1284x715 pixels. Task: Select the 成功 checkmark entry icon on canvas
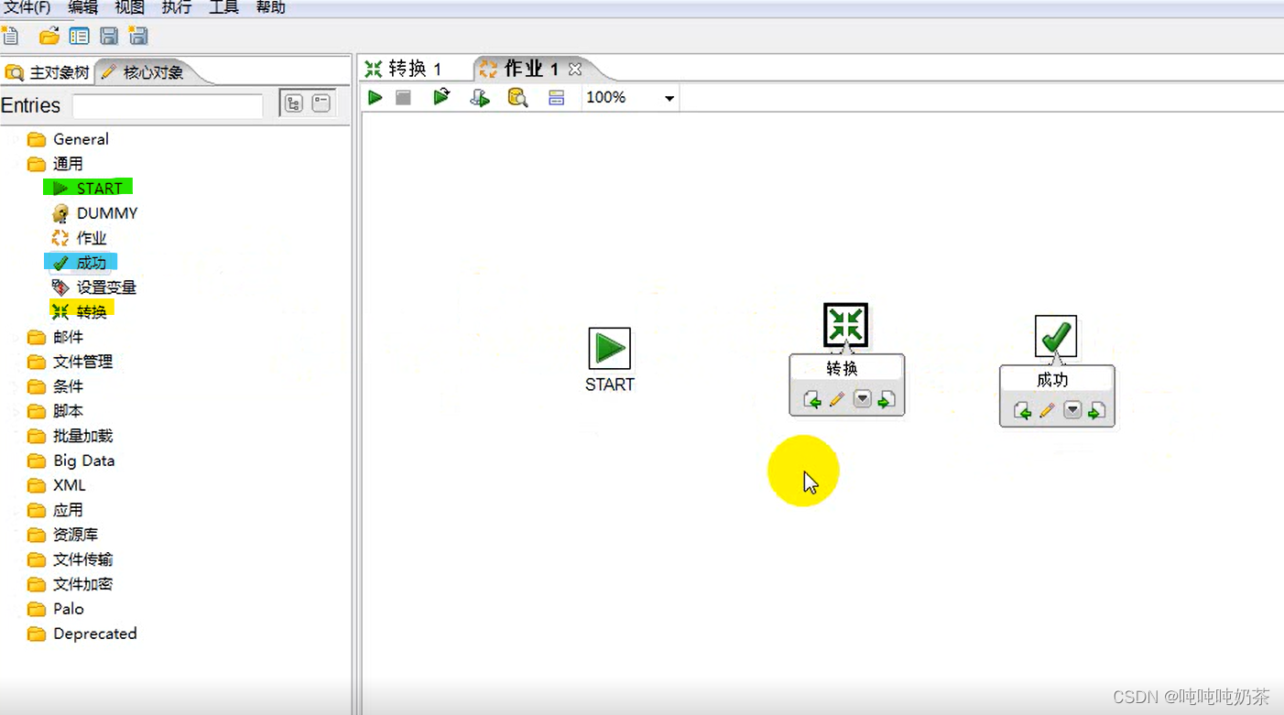pyautogui.click(x=1056, y=336)
